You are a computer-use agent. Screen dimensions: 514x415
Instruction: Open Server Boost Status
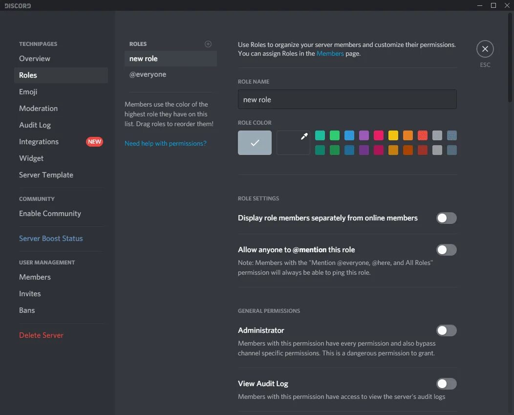coord(61,239)
